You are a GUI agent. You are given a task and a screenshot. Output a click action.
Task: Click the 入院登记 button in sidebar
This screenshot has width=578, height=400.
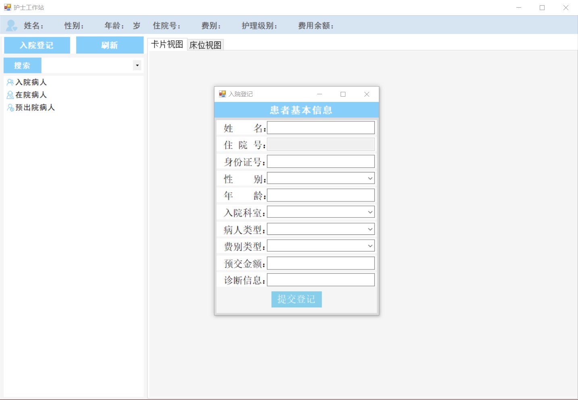pos(37,45)
